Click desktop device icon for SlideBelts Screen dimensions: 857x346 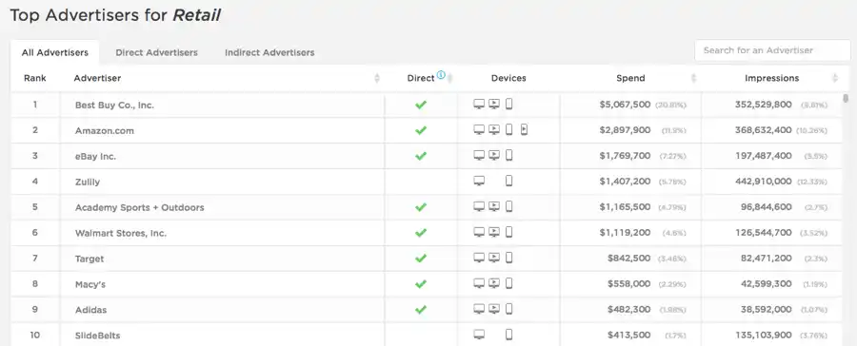479,336
